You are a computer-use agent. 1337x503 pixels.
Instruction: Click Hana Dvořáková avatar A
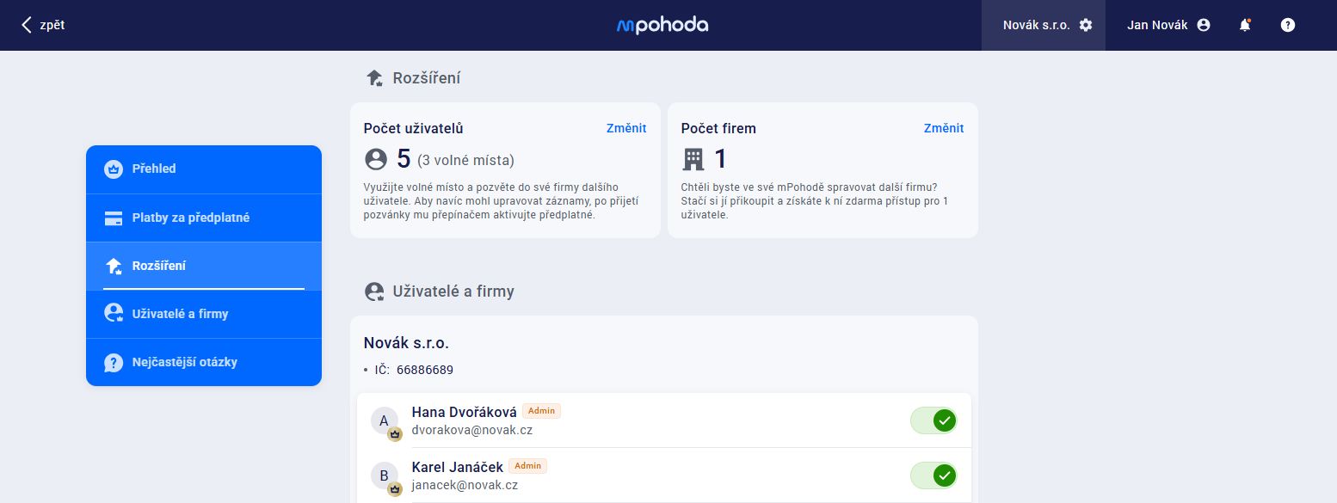[x=385, y=420]
